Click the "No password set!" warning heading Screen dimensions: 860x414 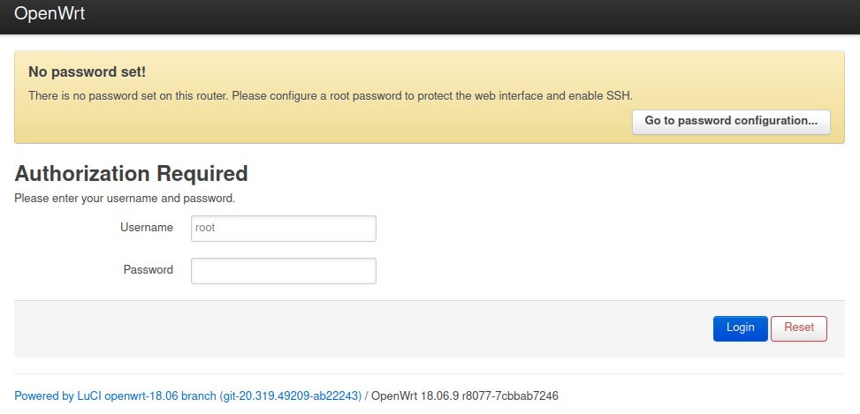[x=87, y=72]
